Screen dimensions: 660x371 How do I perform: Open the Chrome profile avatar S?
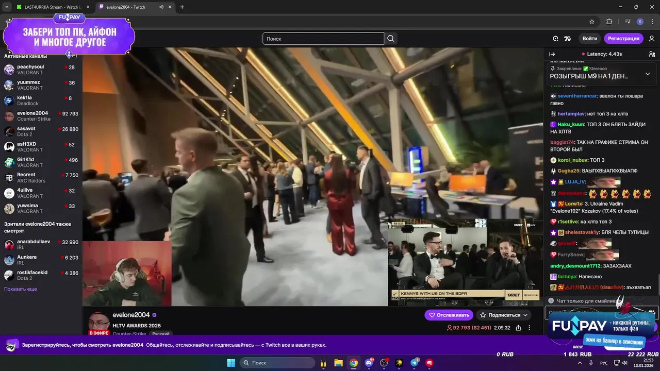pos(640,22)
